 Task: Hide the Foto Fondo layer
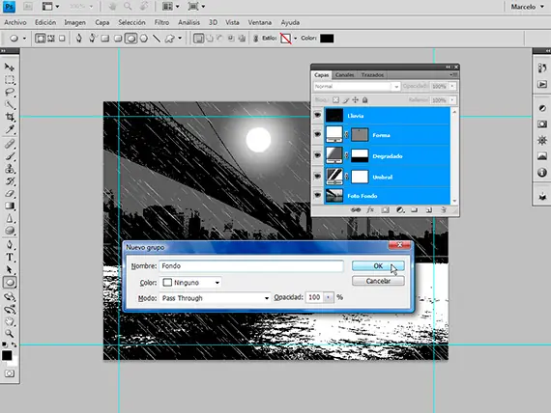pos(318,195)
